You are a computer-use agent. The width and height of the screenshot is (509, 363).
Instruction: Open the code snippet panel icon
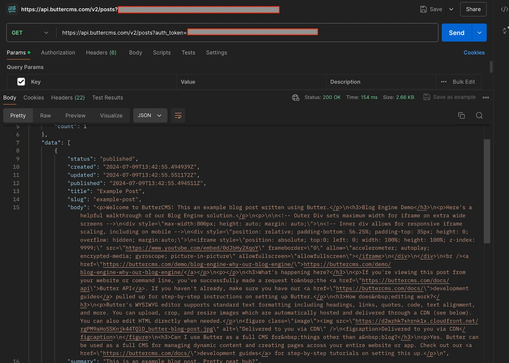[x=504, y=9]
